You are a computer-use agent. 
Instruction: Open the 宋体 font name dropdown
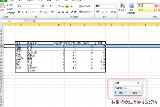click(40, 6)
